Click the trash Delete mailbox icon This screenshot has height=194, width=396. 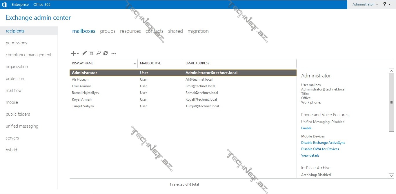tap(91, 53)
